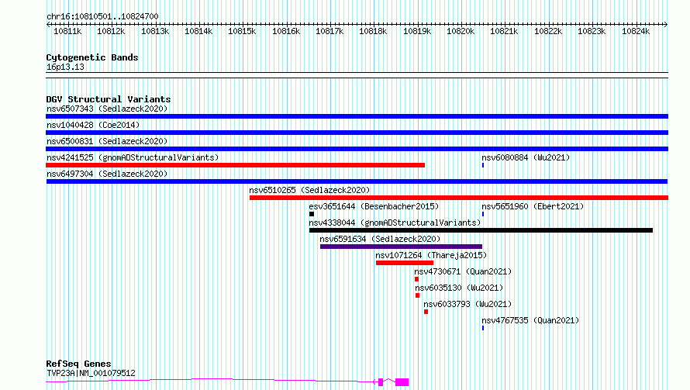Click the nsv6500831 (Sedlazeck2020) label

(107, 141)
